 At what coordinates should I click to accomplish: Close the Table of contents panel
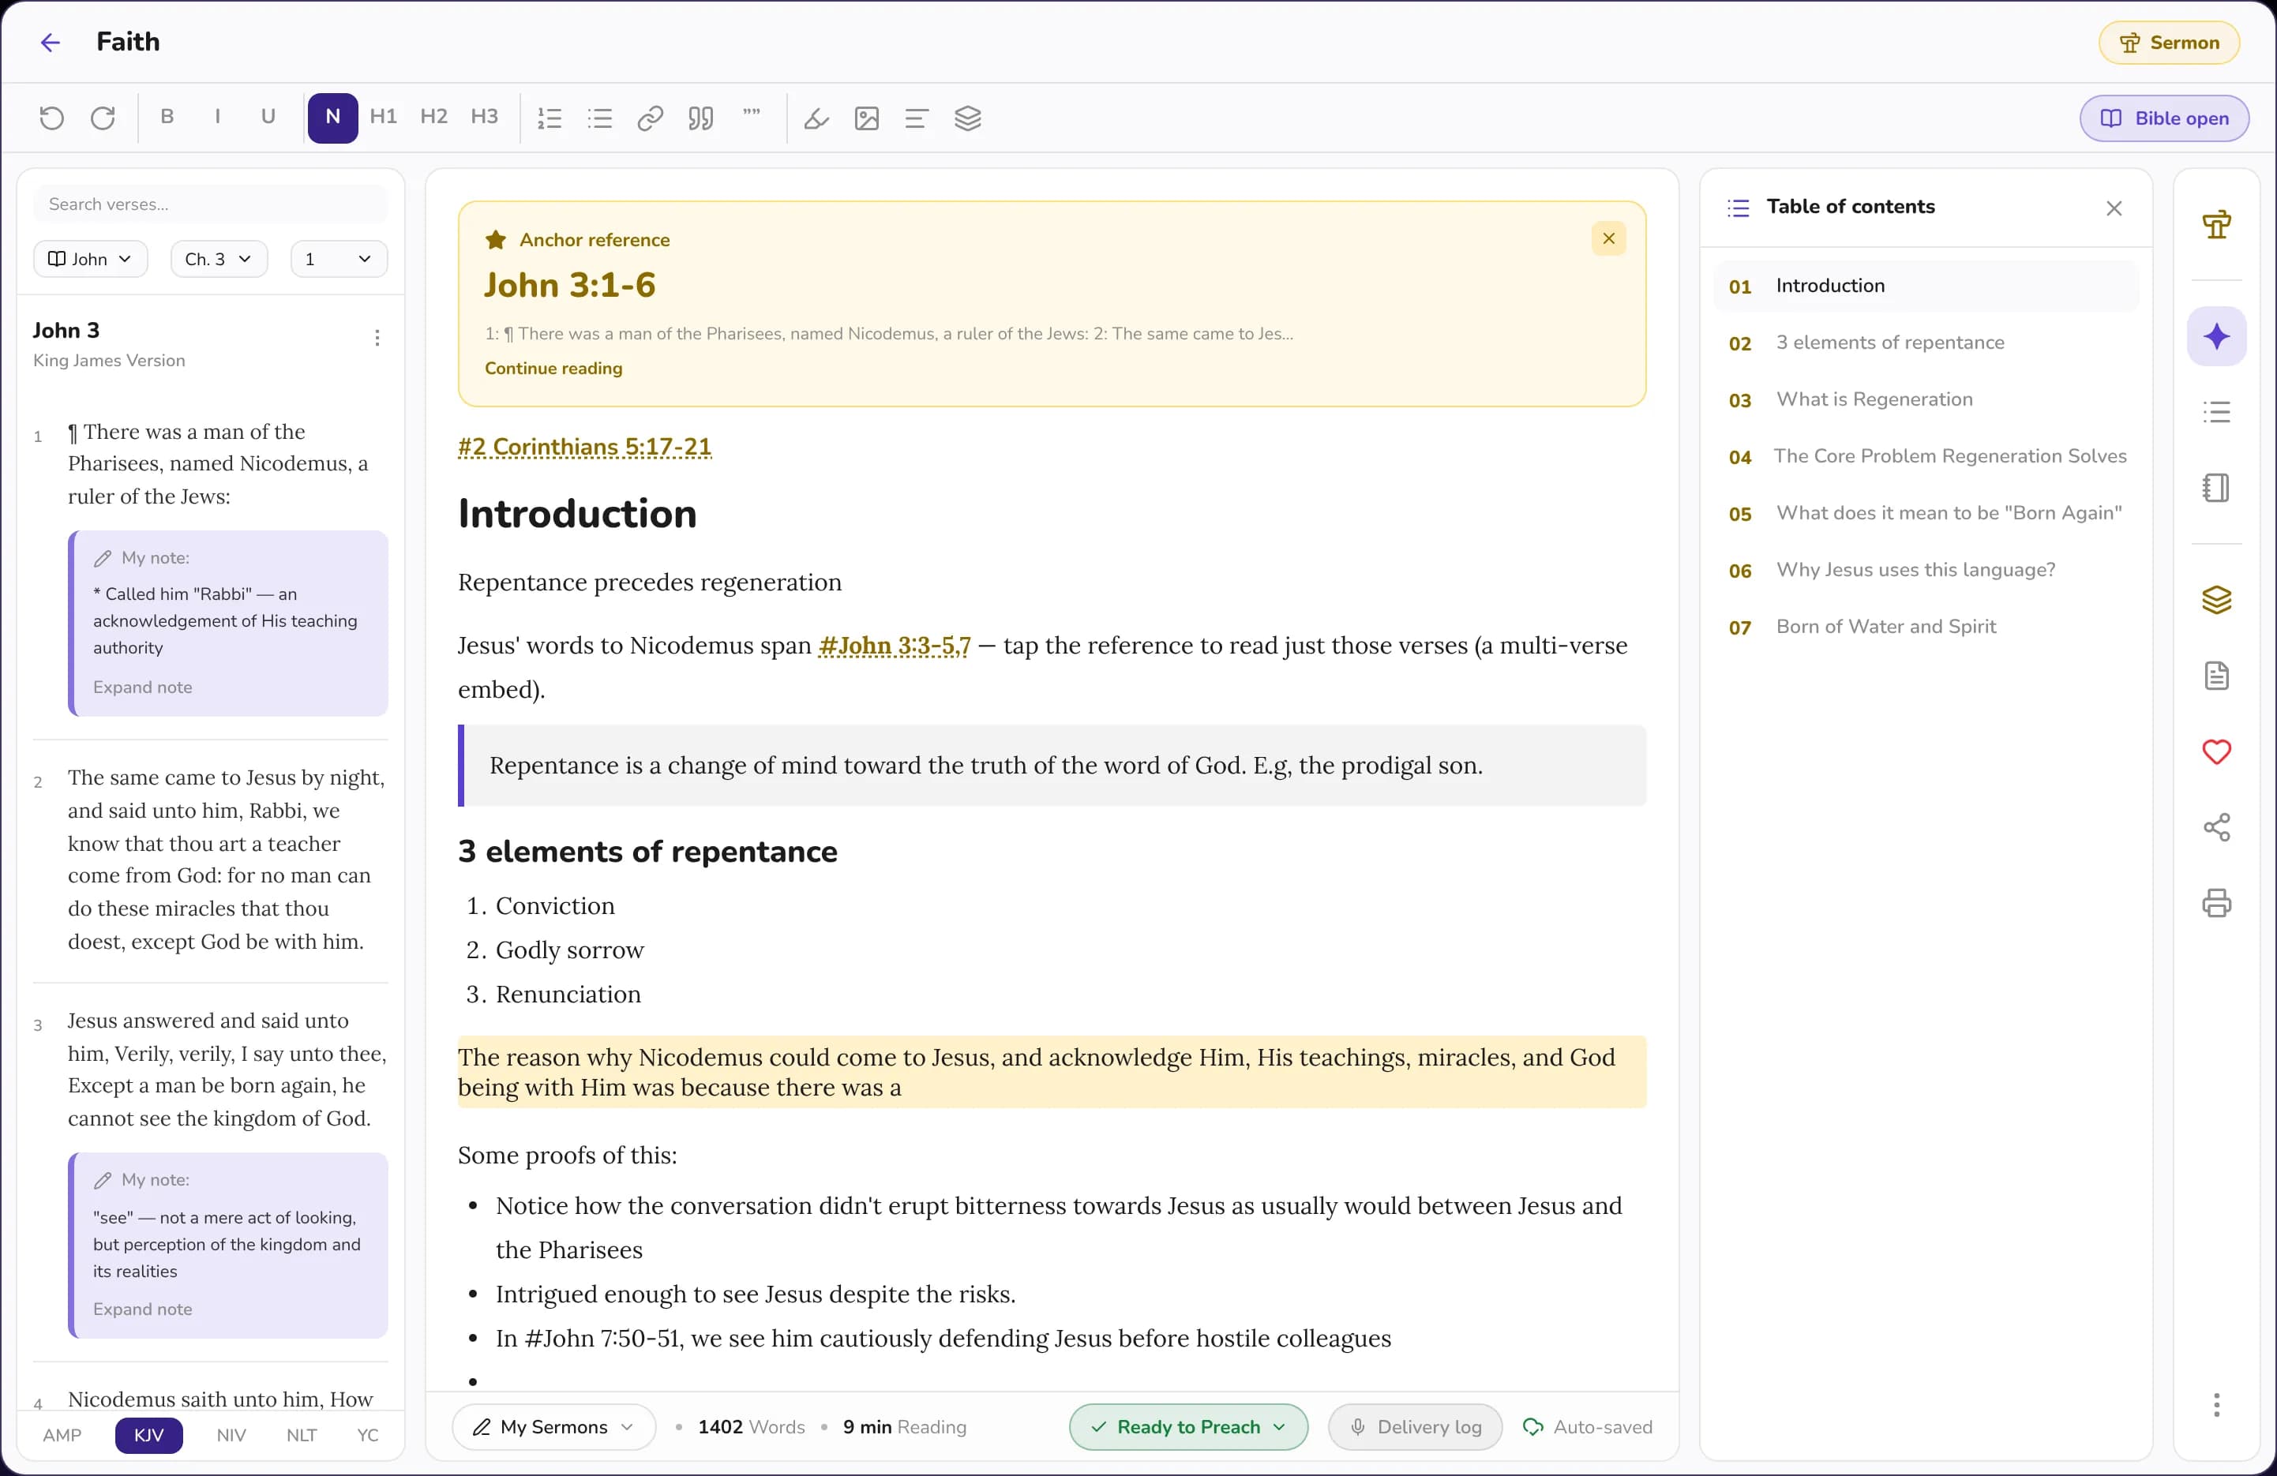2114,208
